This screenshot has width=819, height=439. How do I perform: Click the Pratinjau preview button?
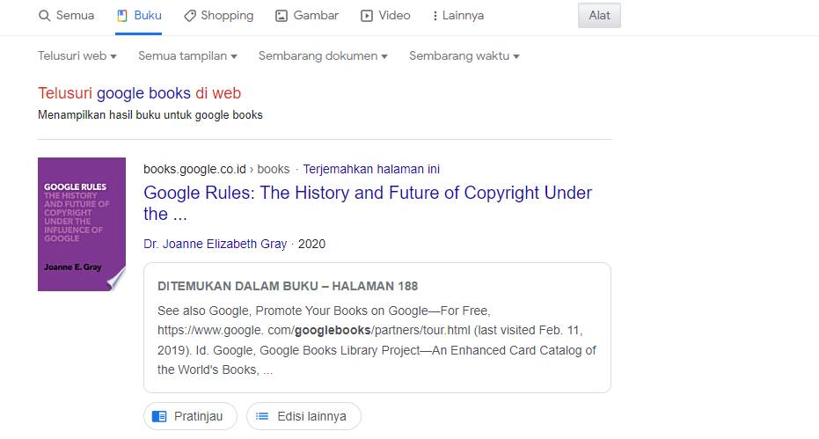tap(190, 416)
